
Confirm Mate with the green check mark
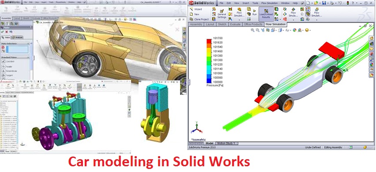pyautogui.click(x=2, y=32)
